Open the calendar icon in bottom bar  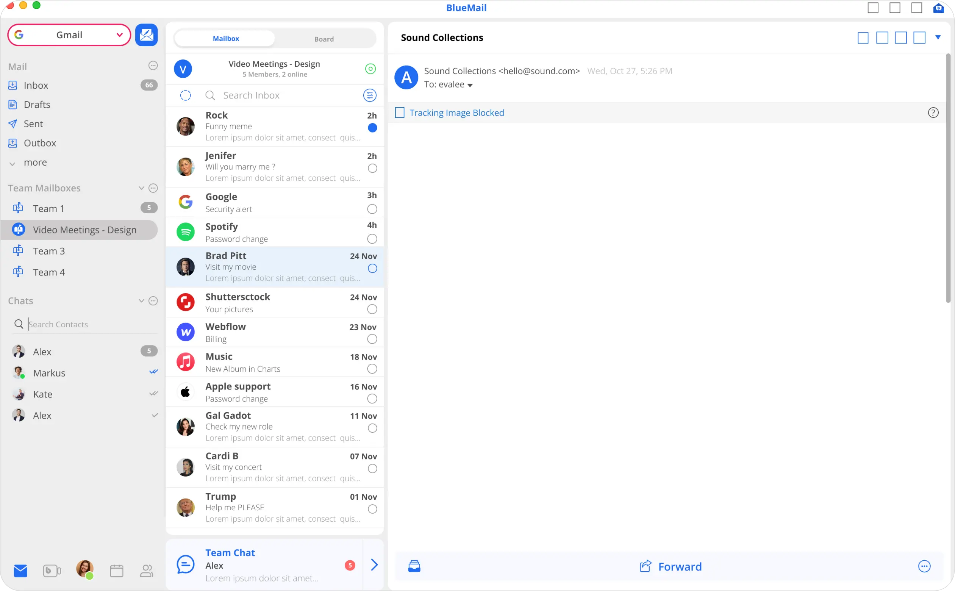[x=116, y=571]
